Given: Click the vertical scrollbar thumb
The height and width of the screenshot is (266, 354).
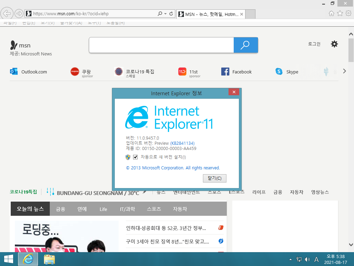Looking at the screenshot, I should pos(351,50).
